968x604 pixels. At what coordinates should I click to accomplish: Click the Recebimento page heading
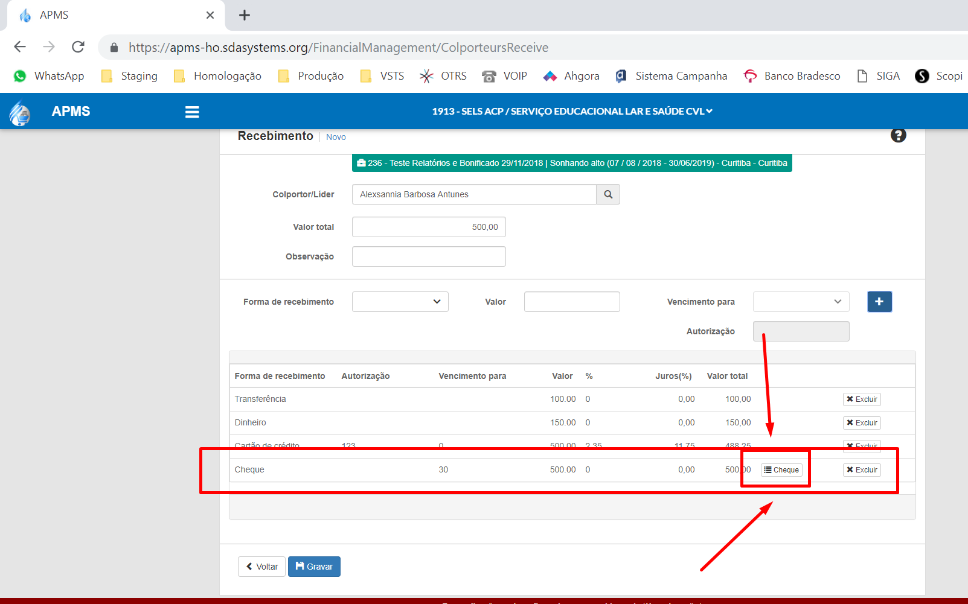275,136
